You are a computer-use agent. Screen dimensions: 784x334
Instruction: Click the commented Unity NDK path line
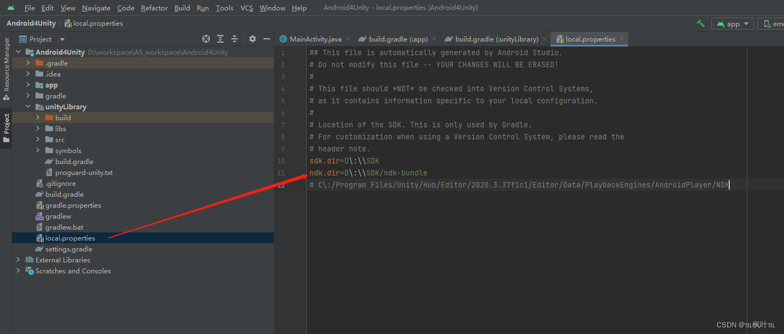pyautogui.click(x=519, y=185)
